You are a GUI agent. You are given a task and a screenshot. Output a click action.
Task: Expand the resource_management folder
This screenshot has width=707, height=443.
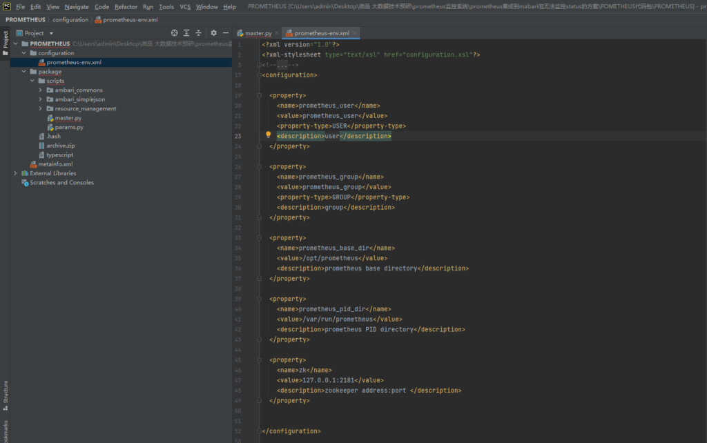point(41,108)
